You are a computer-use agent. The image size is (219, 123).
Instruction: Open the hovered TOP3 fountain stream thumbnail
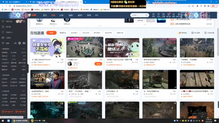85,47
